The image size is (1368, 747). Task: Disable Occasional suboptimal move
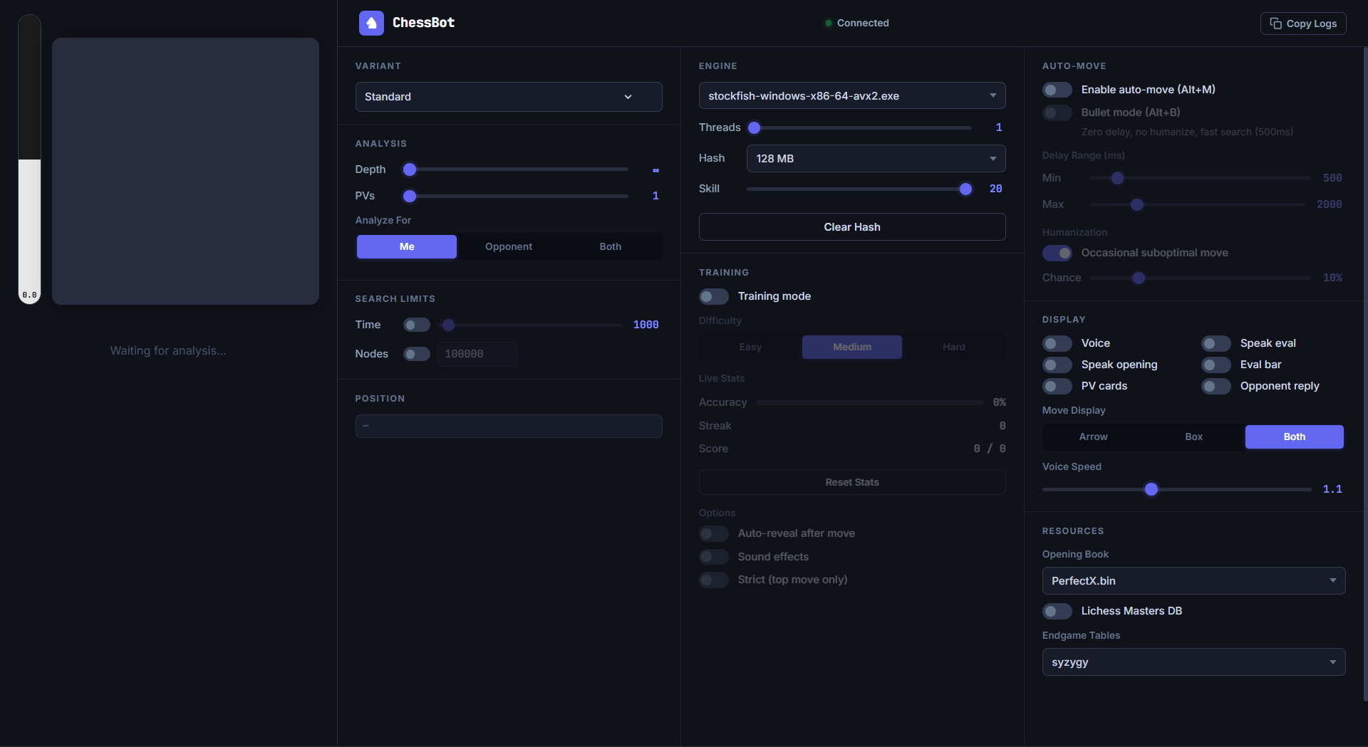(1057, 253)
